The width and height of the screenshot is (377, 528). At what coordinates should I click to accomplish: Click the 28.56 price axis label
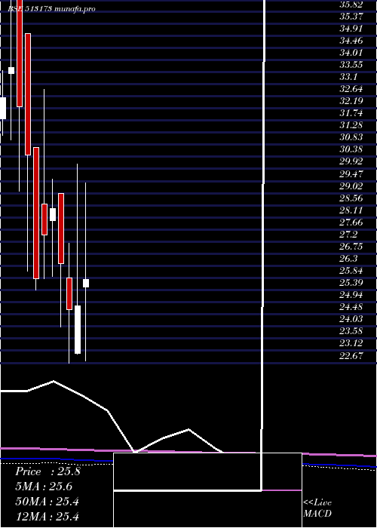(351, 198)
